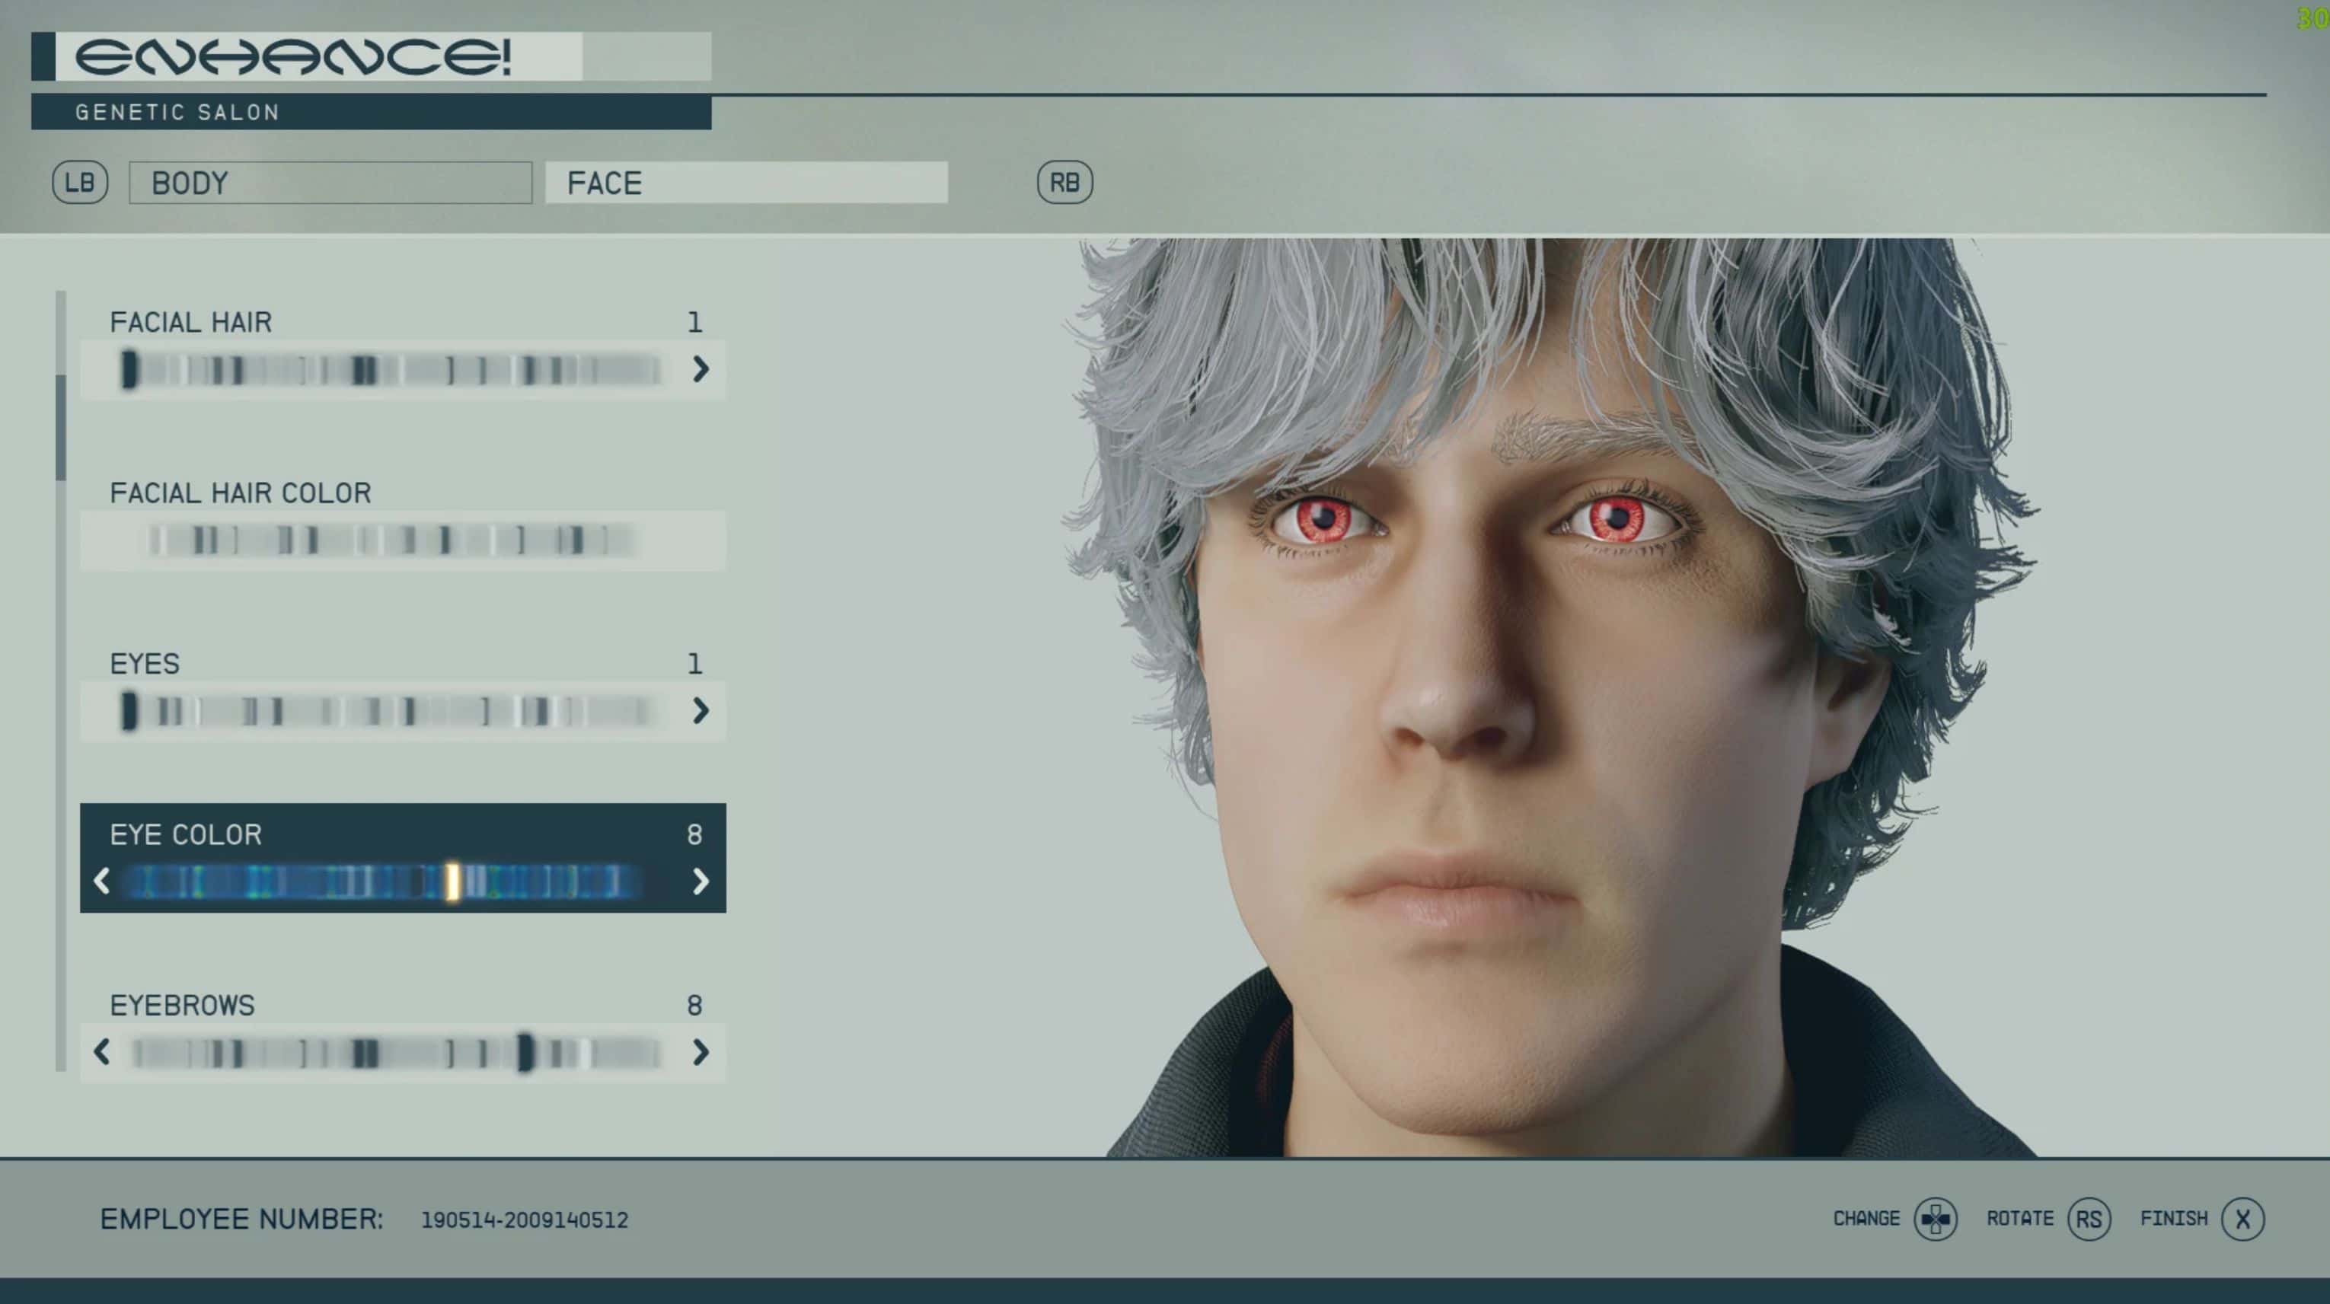This screenshot has height=1304, width=2330.
Task: Advance Facial Hair with right arrow
Action: [700, 369]
